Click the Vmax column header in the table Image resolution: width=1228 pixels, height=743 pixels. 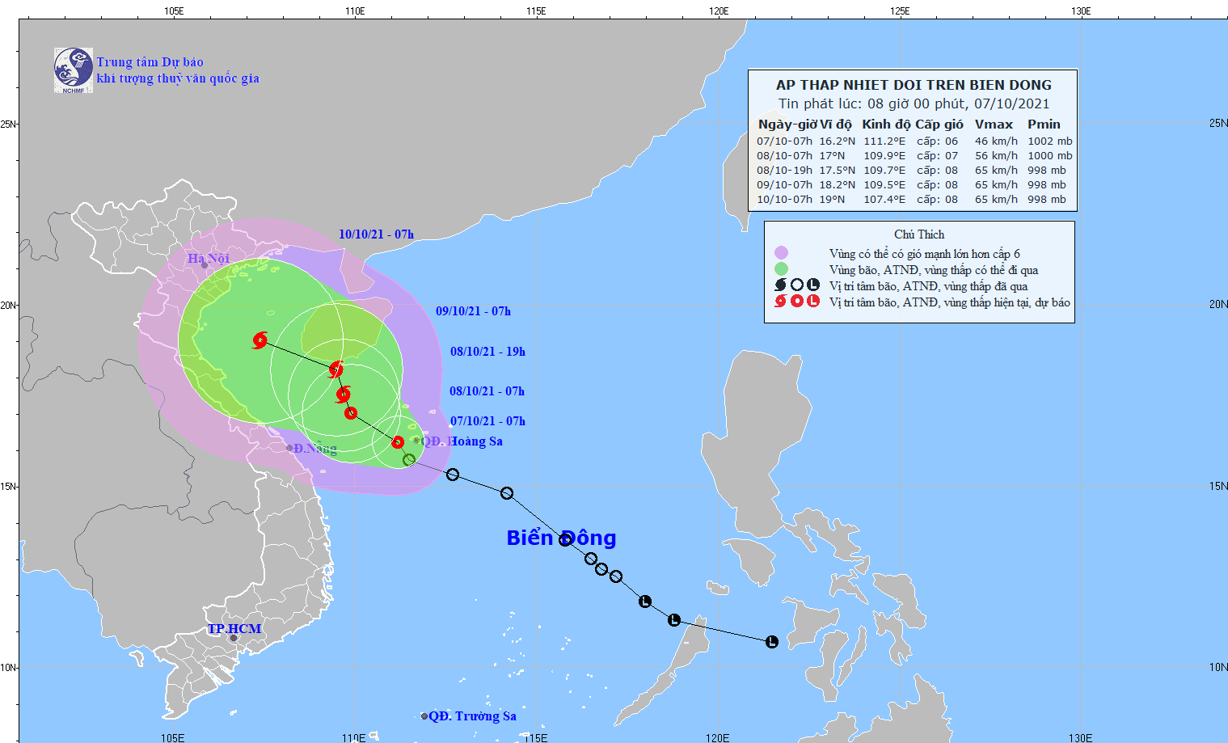[994, 125]
